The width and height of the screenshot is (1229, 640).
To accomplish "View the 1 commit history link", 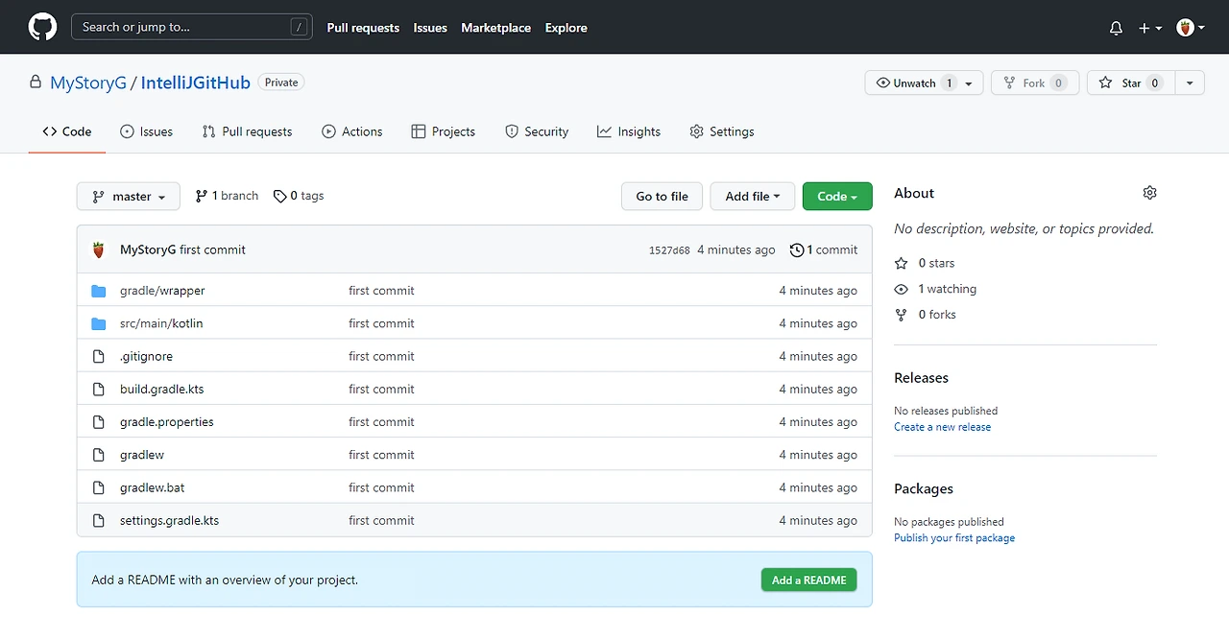I will [824, 249].
